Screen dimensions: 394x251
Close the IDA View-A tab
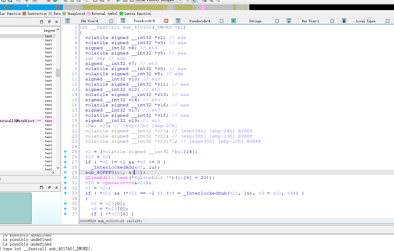[x=111, y=21]
